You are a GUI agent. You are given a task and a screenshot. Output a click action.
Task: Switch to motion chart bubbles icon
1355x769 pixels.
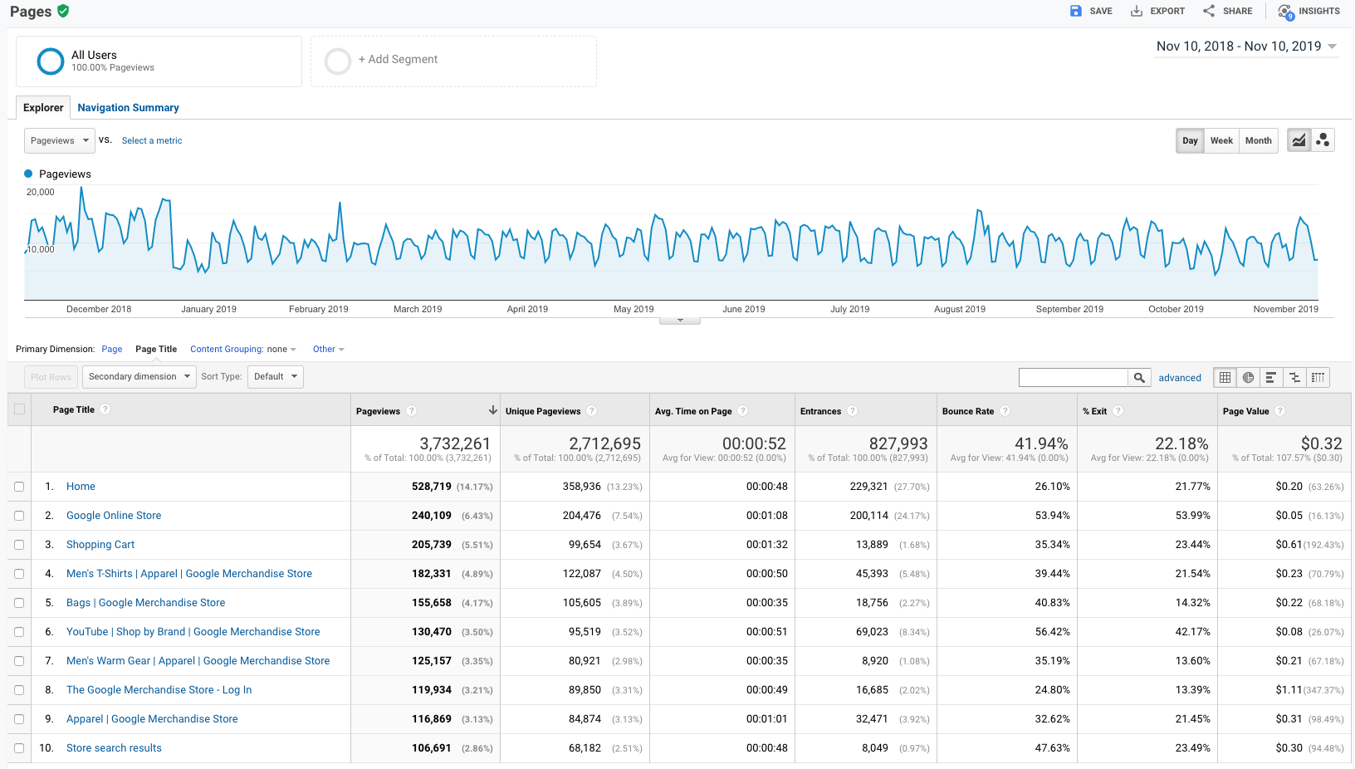1323,140
